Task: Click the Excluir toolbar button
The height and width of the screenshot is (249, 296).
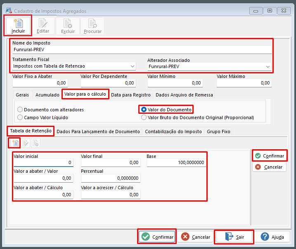Action: point(68,26)
